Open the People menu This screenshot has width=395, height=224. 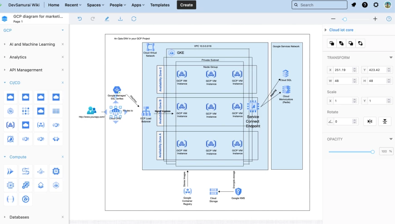(x=118, y=5)
